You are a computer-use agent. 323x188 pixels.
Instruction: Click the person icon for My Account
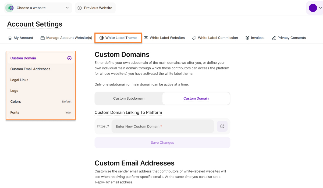[x=10, y=38]
